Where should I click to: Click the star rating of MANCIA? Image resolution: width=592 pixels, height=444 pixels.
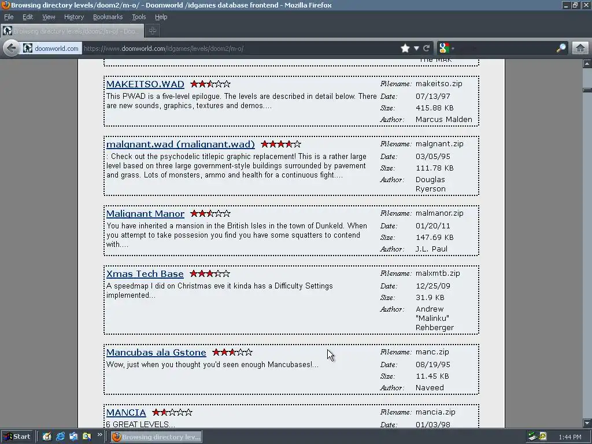coord(172,412)
